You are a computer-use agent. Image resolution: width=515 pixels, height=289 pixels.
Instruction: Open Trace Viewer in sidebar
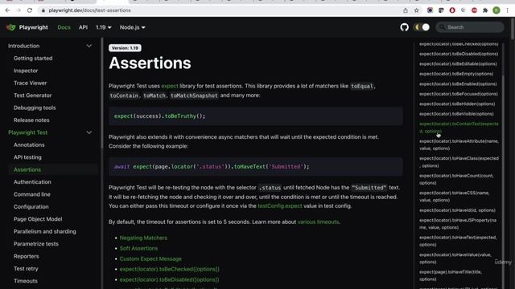pyautogui.click(x=31, y=83)
